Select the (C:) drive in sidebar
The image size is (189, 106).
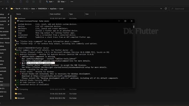(x=5, y=85)
